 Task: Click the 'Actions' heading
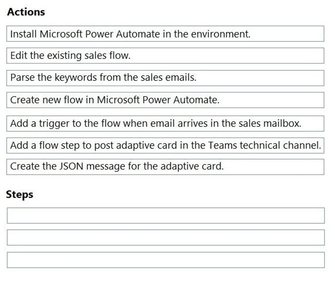[x=26, y=12]
